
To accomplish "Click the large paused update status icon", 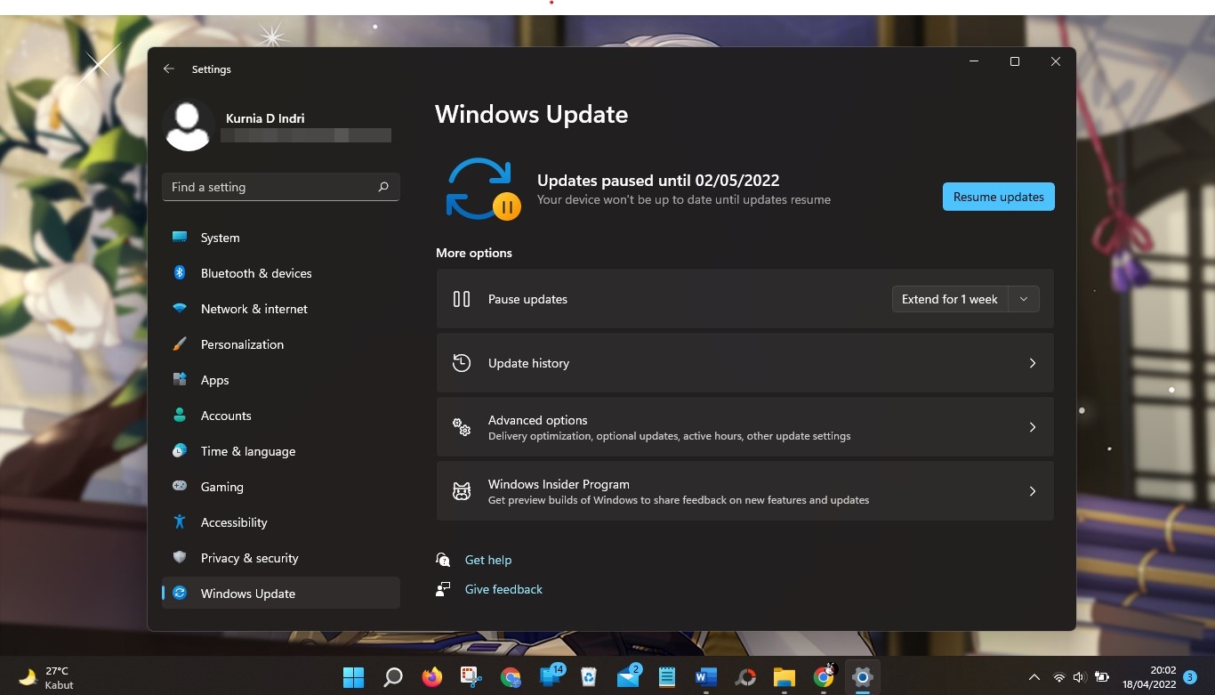I will tap(482, 190).
